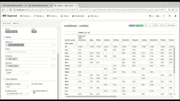180x101 pixels.
Task: Click the embed code icon button
Action: click(x=150, y=25)
